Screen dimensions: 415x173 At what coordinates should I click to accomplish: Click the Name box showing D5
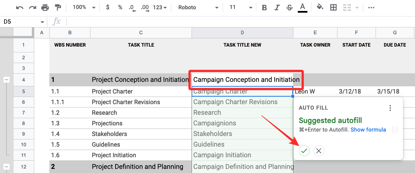(21, 22)
